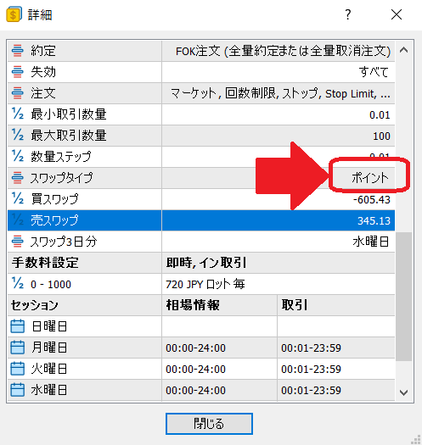Click the scrollbar up arrow

click(x=403, y=50)
